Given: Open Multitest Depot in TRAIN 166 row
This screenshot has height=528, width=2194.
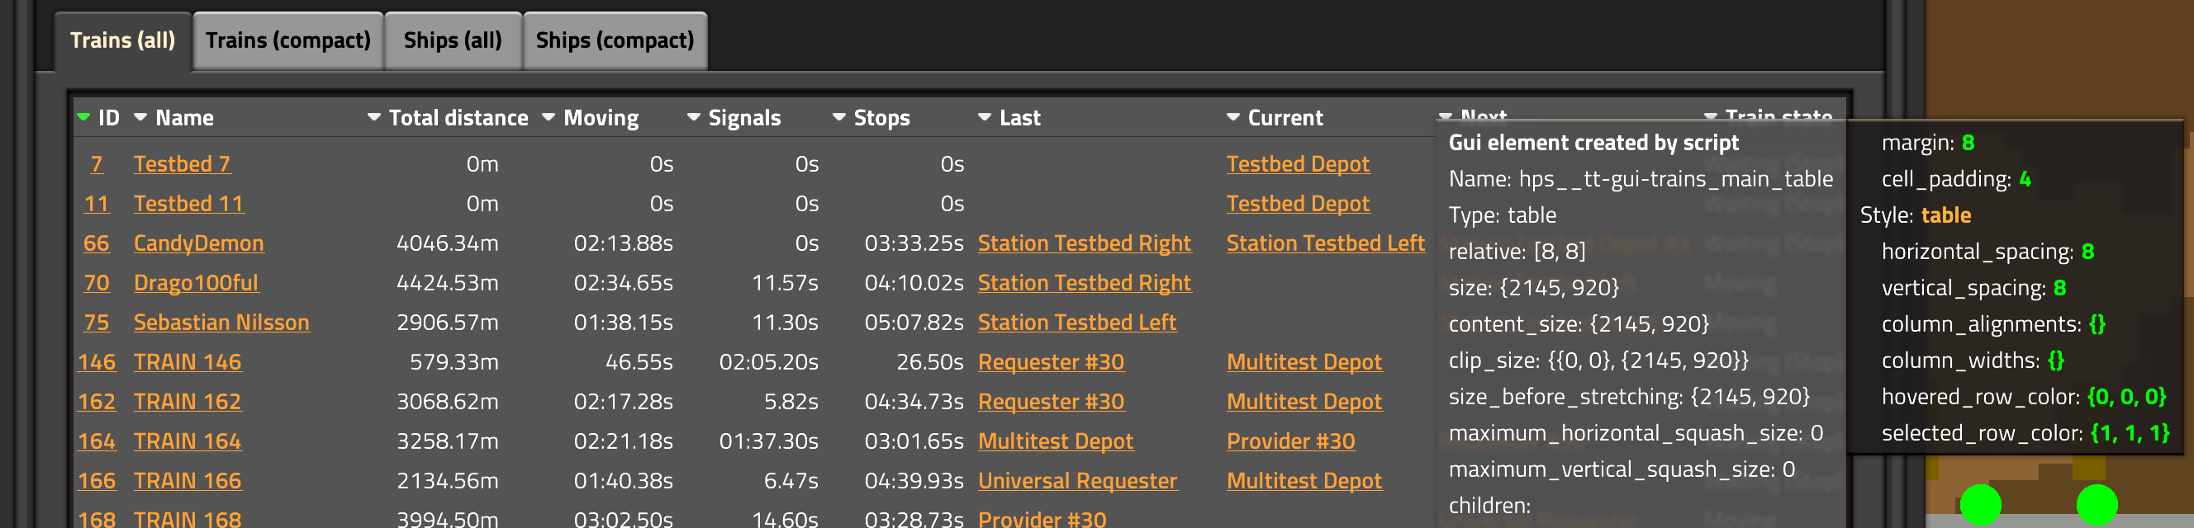Looking at the screenshot, I should coord(1304,481).
